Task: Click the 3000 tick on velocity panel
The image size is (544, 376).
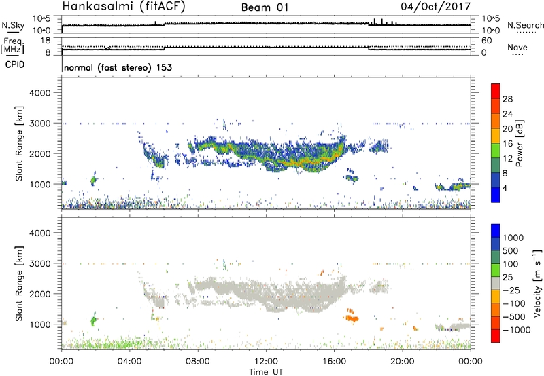Action: tap(39, 263)
